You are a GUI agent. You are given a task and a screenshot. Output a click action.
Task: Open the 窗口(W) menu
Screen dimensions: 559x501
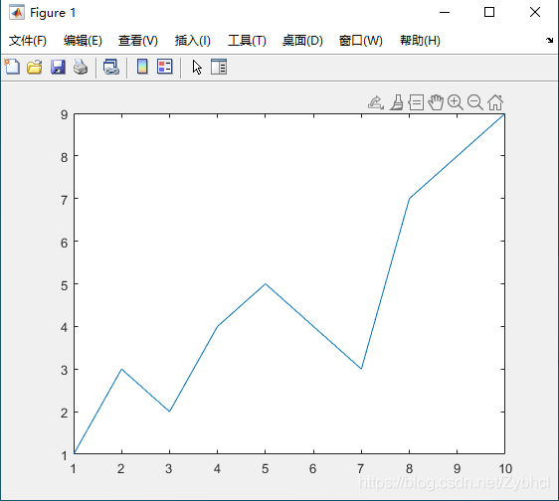pyautogui.click(x=360, y=41)
